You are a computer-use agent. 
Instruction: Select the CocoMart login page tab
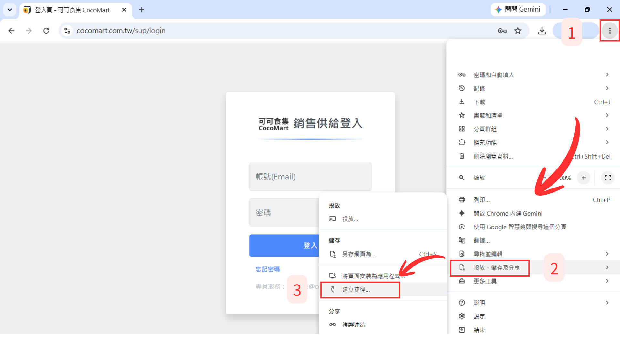click(76, 10)
